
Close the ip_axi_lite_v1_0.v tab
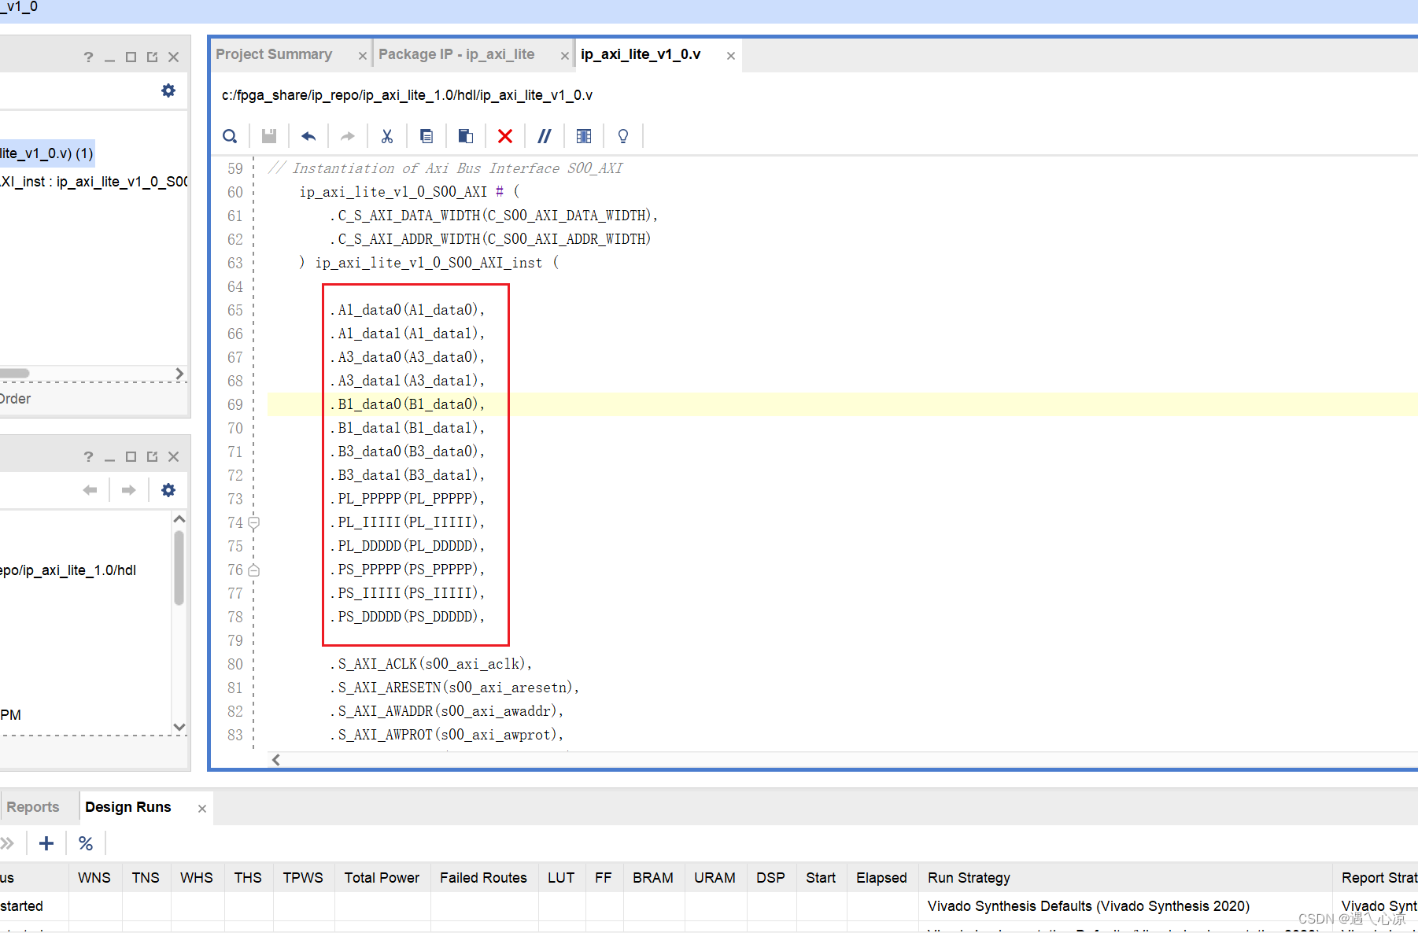(731, 56)
